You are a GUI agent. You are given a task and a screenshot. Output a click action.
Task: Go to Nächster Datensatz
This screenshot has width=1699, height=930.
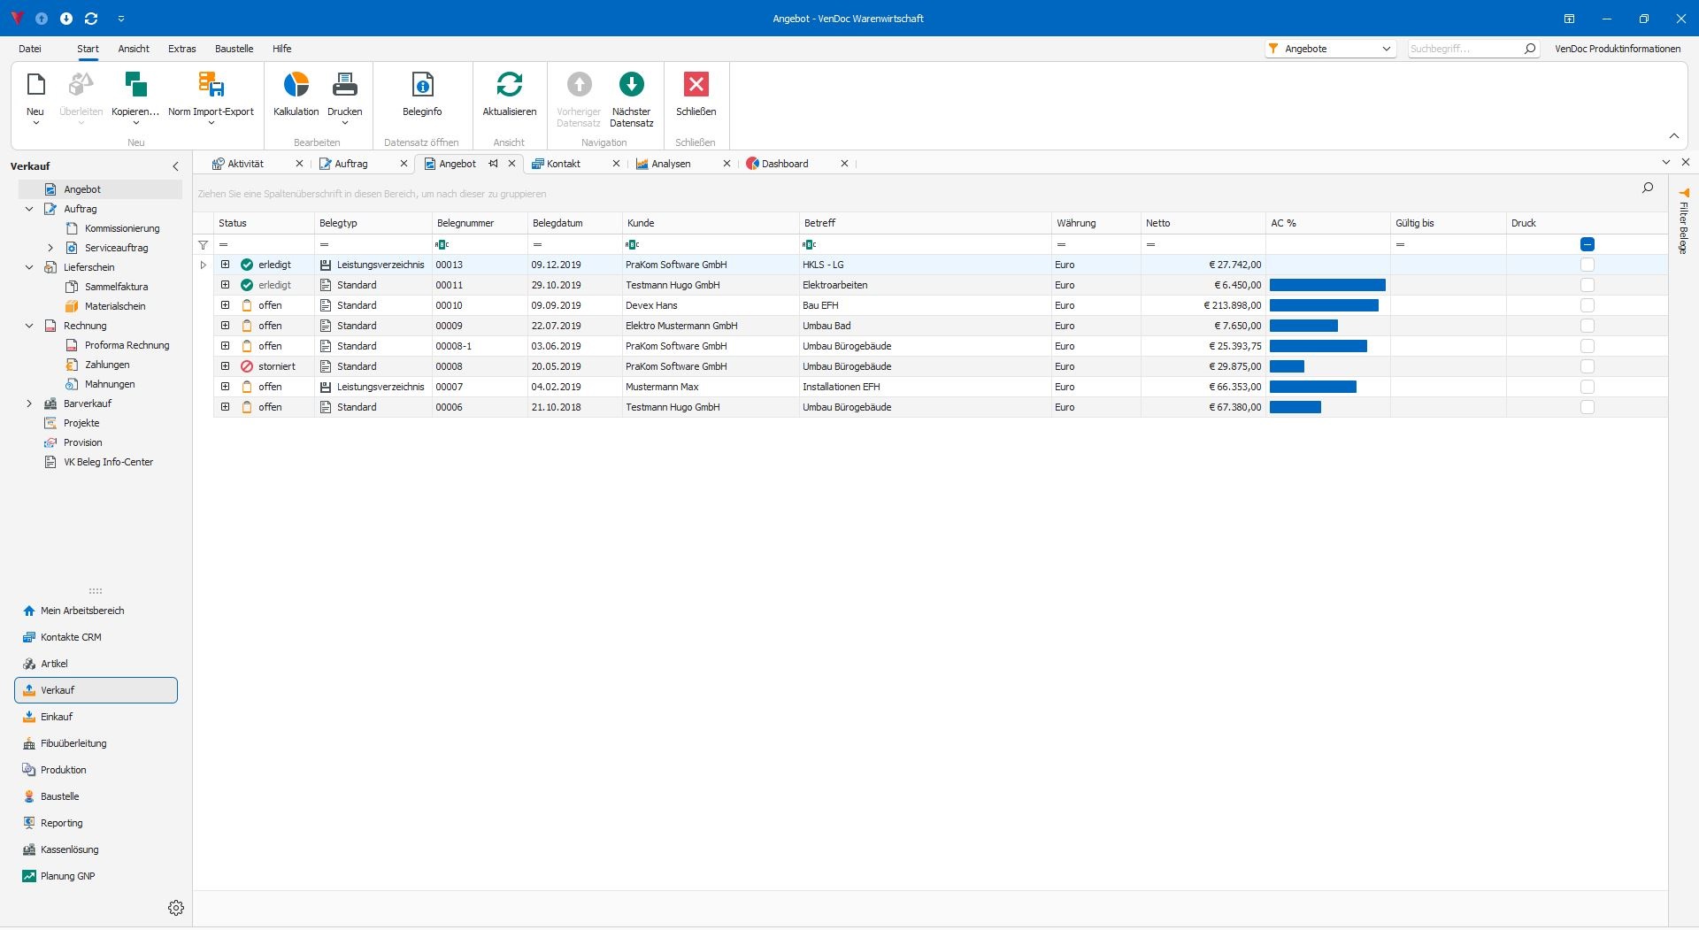tap(631, 85)
